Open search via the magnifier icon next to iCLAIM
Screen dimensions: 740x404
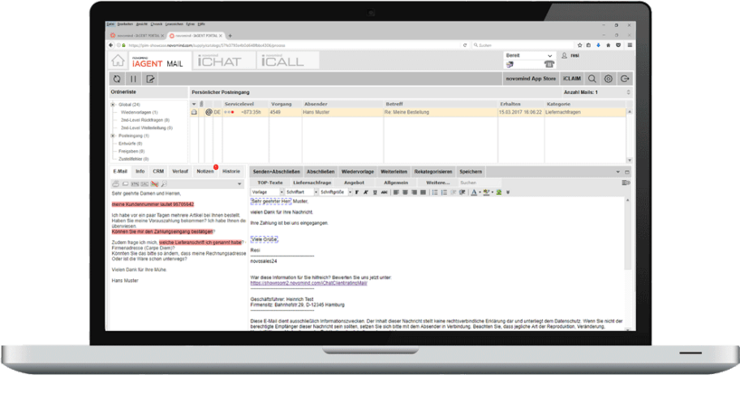click(x=592, y=79)
